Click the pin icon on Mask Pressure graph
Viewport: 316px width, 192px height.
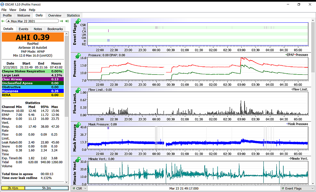78,125
